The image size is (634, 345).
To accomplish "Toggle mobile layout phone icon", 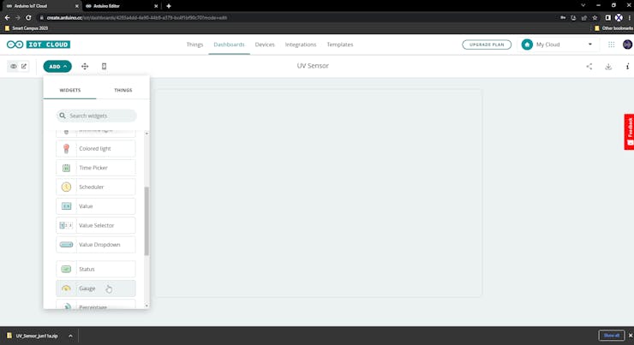I will click(x=104, y=66).
